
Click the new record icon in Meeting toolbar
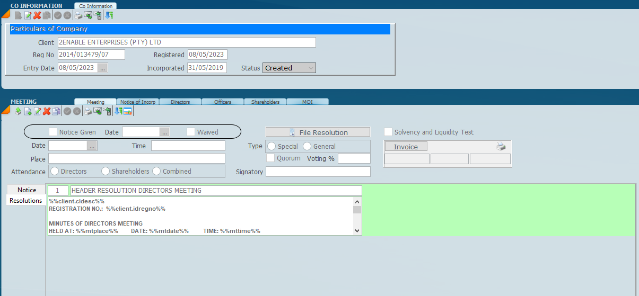pos(28,111)
